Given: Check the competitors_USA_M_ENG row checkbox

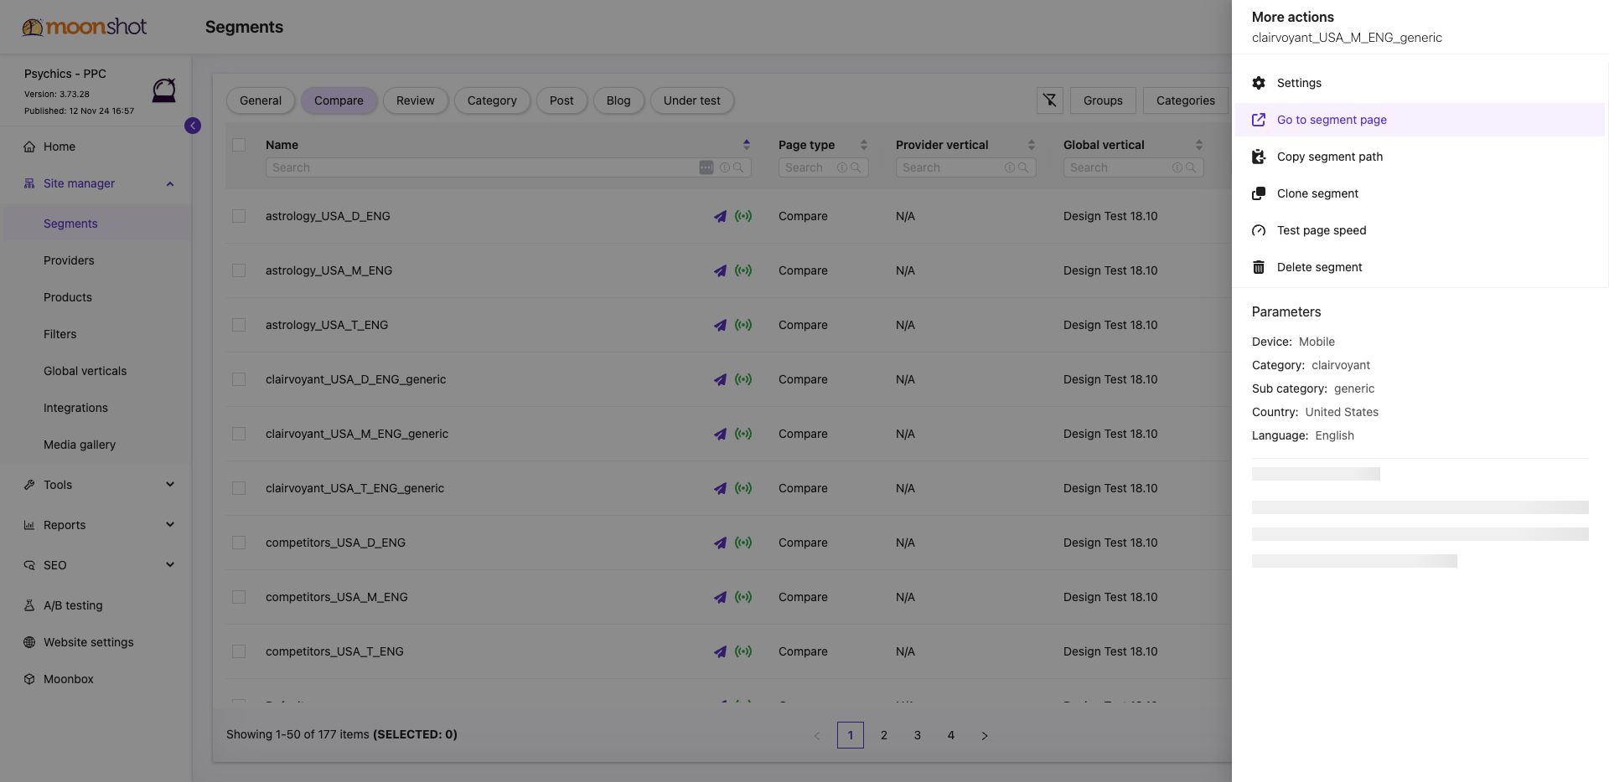Looking at the screenshot, I should 239,597.
